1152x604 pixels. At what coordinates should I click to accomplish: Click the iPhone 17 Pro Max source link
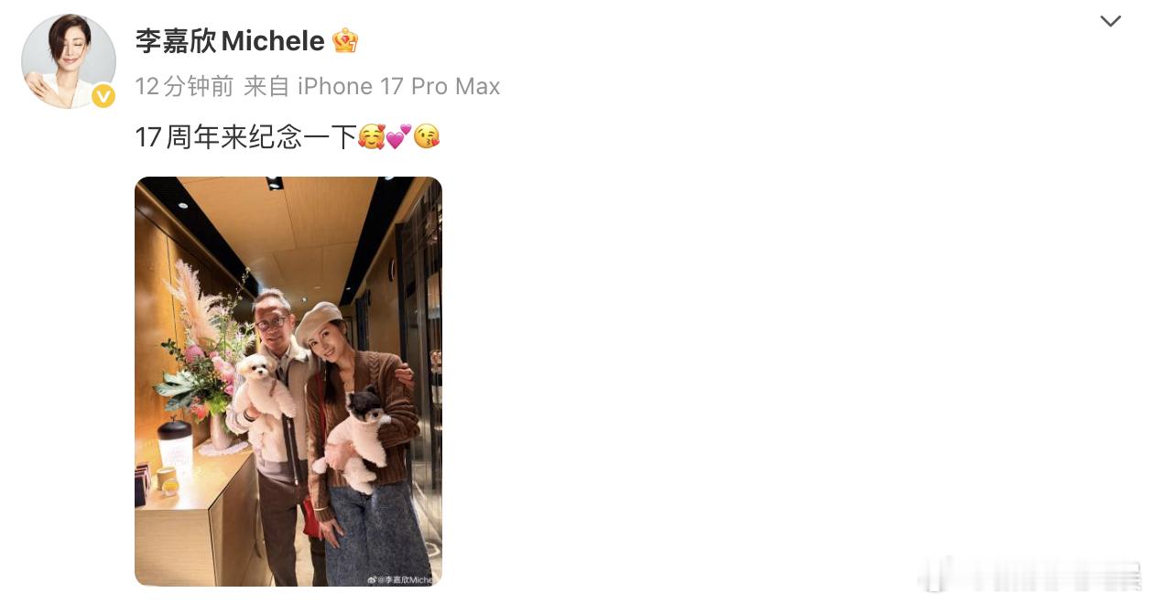[399, 86]
